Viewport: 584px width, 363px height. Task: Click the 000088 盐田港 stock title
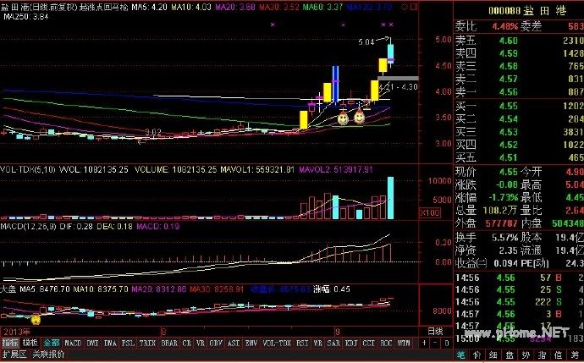click(x=526, y=10)
